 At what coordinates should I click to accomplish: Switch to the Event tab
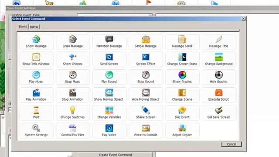(x=23, y=27)
